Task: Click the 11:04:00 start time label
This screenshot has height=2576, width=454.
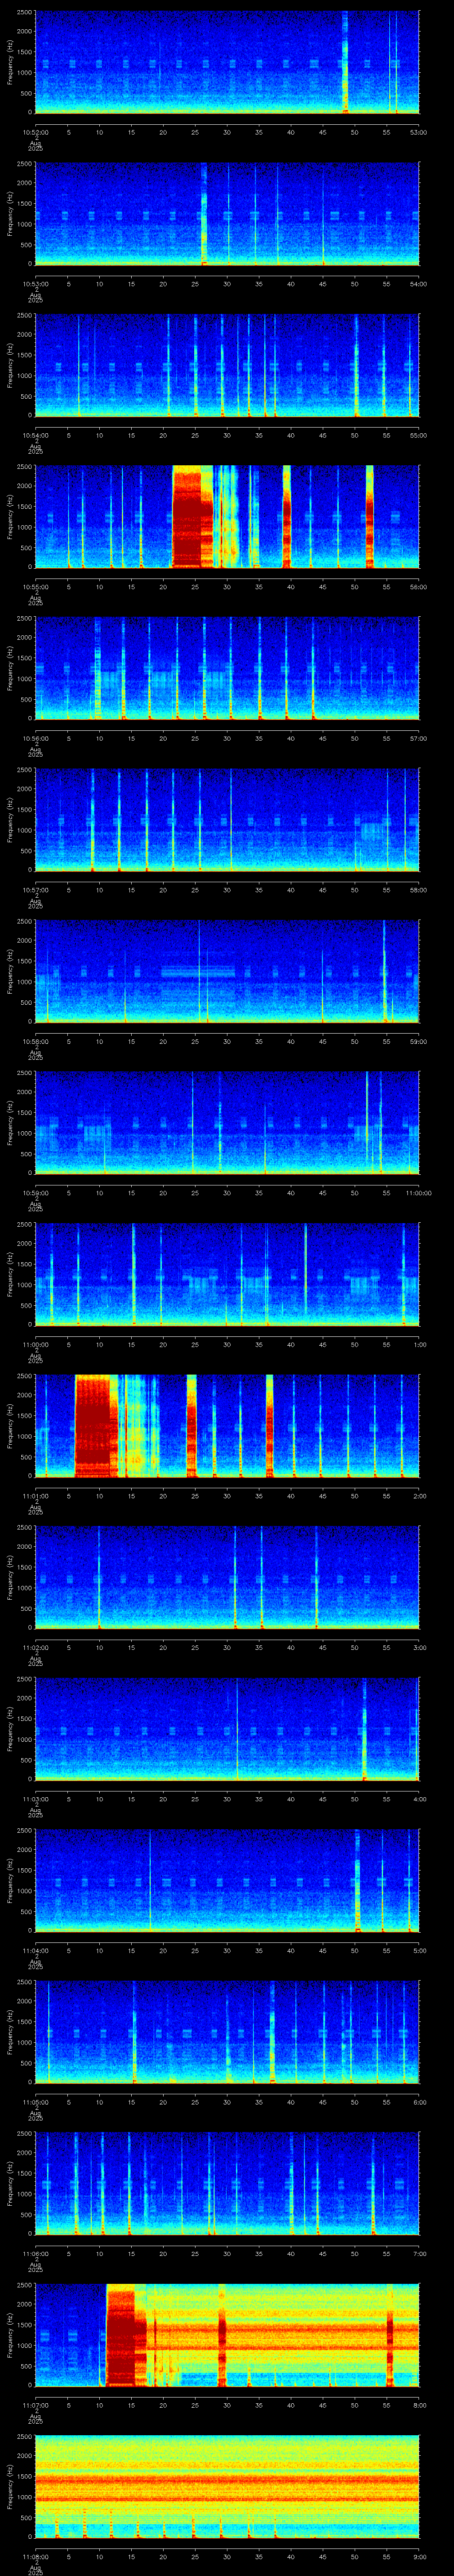Action: 36,1950
